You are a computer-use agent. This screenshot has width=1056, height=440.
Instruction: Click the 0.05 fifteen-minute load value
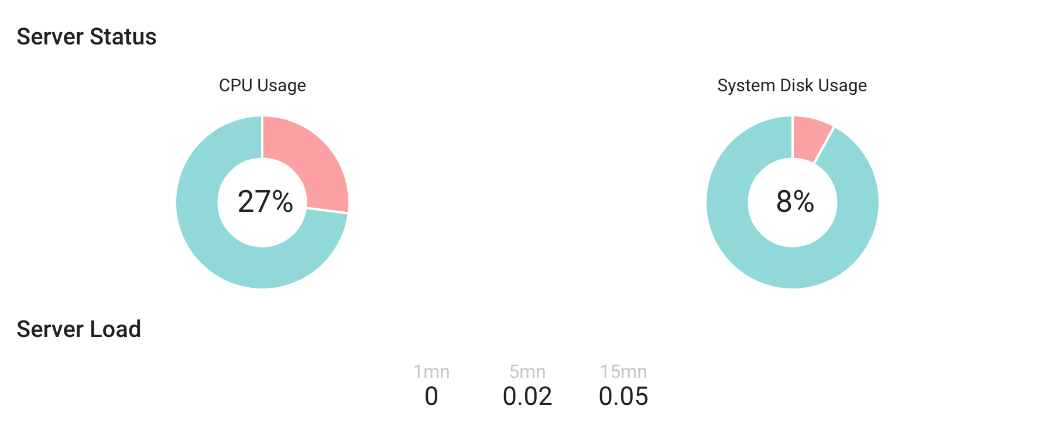623,397
